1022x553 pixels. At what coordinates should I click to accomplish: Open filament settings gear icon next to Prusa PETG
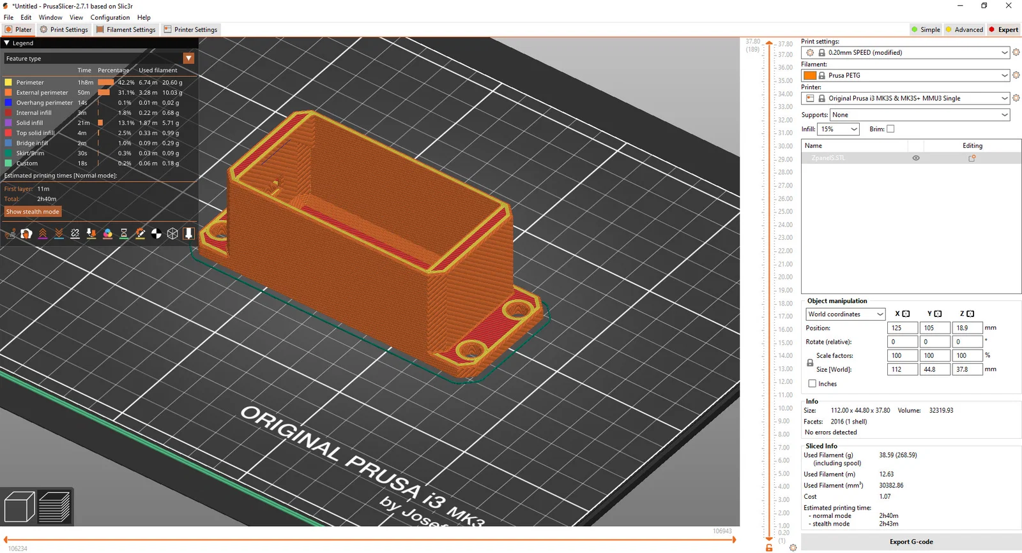click(x=1016, y=75)
